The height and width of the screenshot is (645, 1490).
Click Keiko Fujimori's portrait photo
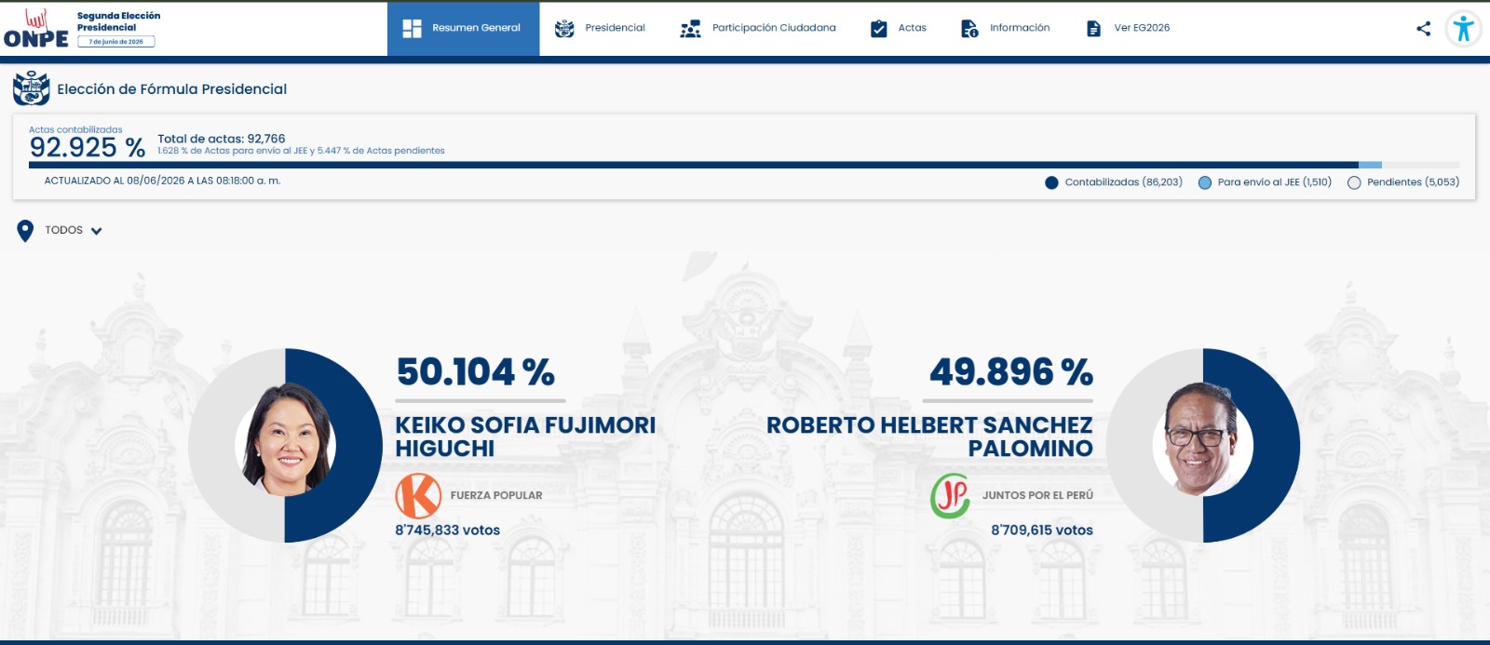tap(286, 439)
